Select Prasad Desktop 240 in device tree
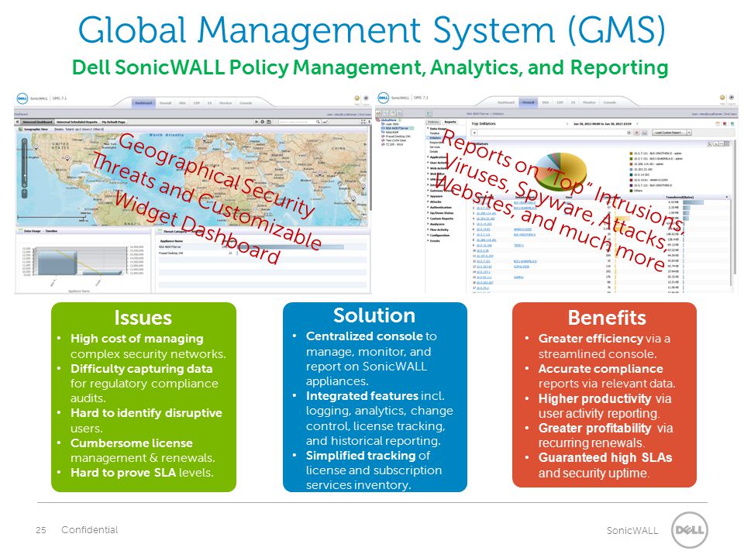The image size is (744, 558). 398,136
